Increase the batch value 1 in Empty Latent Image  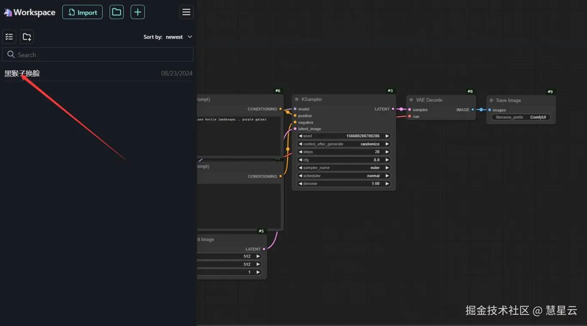258,272
